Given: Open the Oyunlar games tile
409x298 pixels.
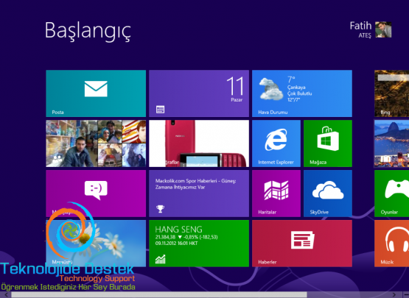Looking at the screenshot, I should (391, 194).
